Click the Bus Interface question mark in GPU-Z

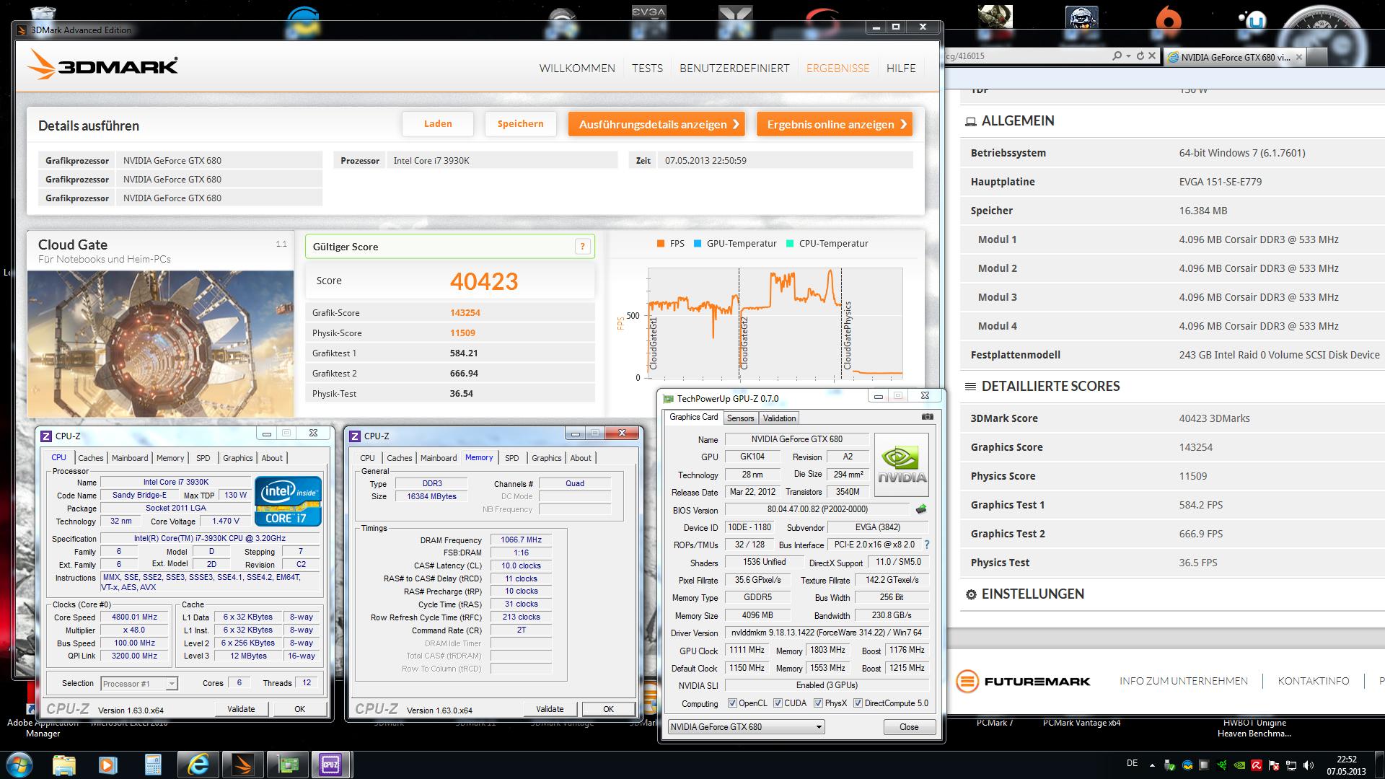[927, 545]
